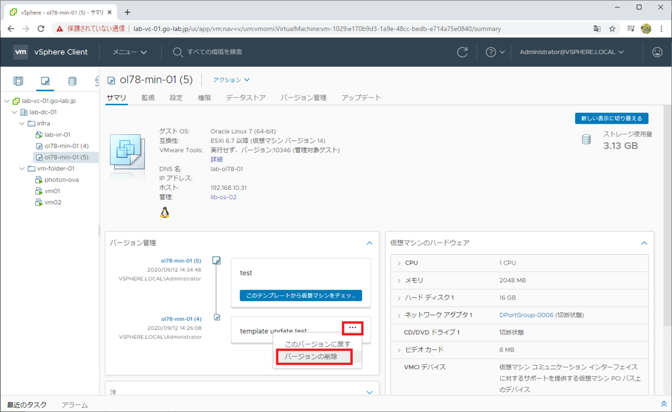Viewport: 672px width, 412px height.
Task: Collapse the infra folder in tree
Action: pyautogui.click(x=22, y=123)
